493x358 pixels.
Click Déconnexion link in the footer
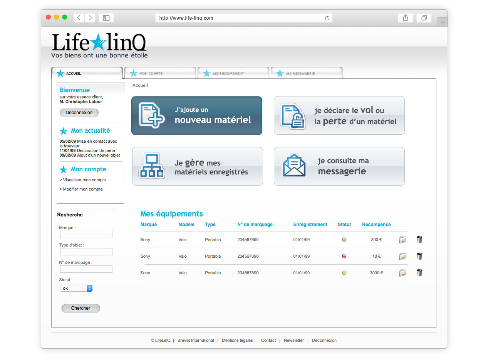[324, 340]
